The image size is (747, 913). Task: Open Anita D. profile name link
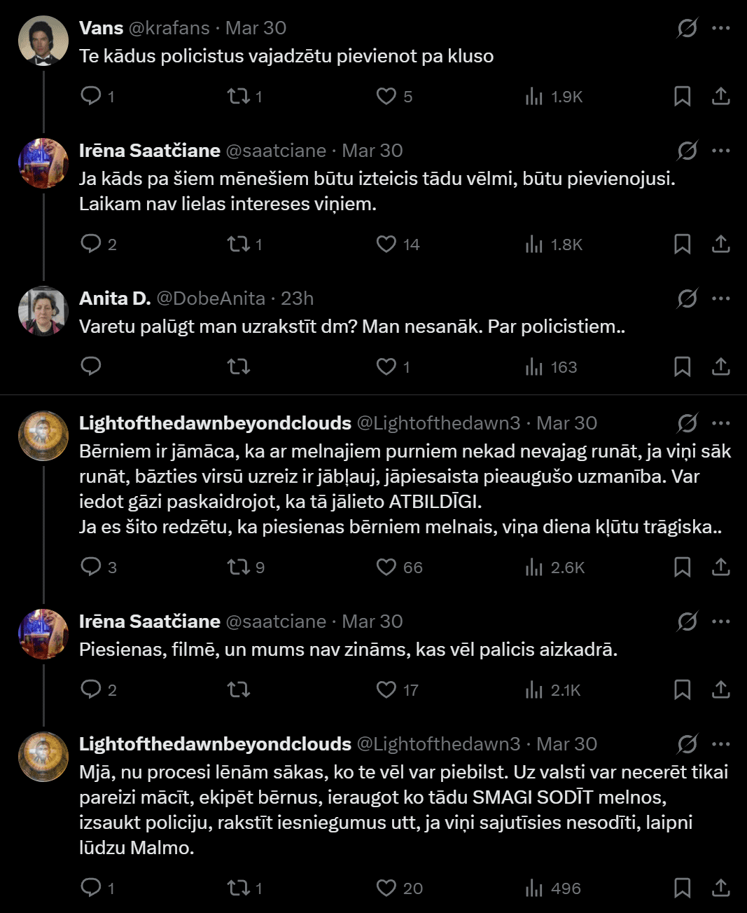click(115, 298)
